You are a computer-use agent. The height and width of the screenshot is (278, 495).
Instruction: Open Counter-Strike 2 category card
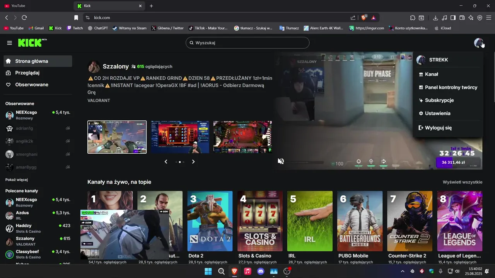pyautogui.click(x=410, y=221)
